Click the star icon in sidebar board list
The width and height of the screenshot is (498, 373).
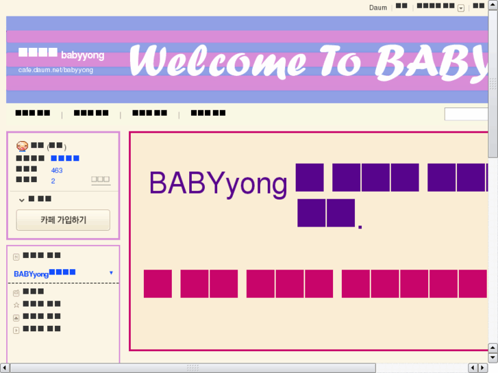(x=16, y=305)
